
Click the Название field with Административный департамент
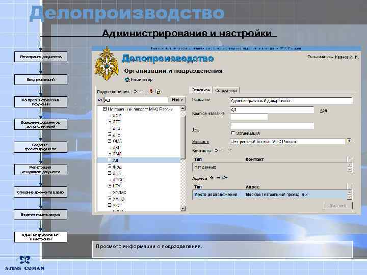coord(291,100)
